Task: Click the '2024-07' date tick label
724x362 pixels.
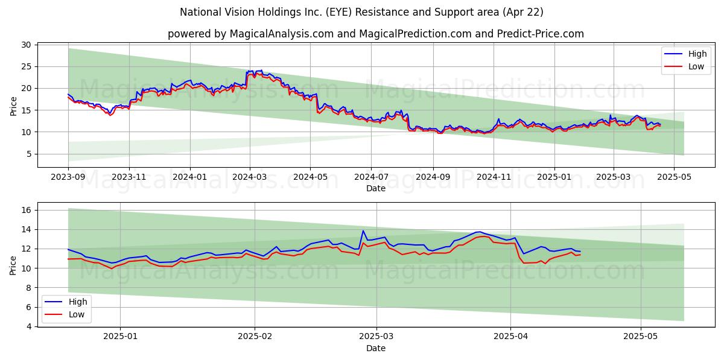Action: click(x=371, y=177)
